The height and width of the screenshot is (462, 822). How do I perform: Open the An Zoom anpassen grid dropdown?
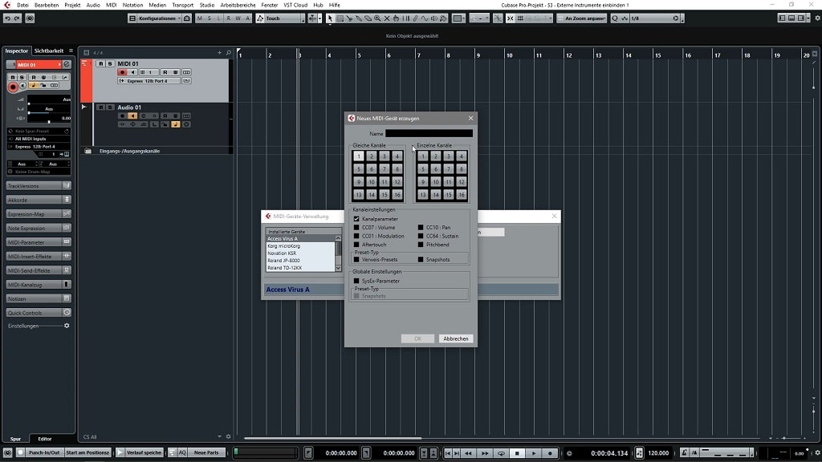point(581,18)
